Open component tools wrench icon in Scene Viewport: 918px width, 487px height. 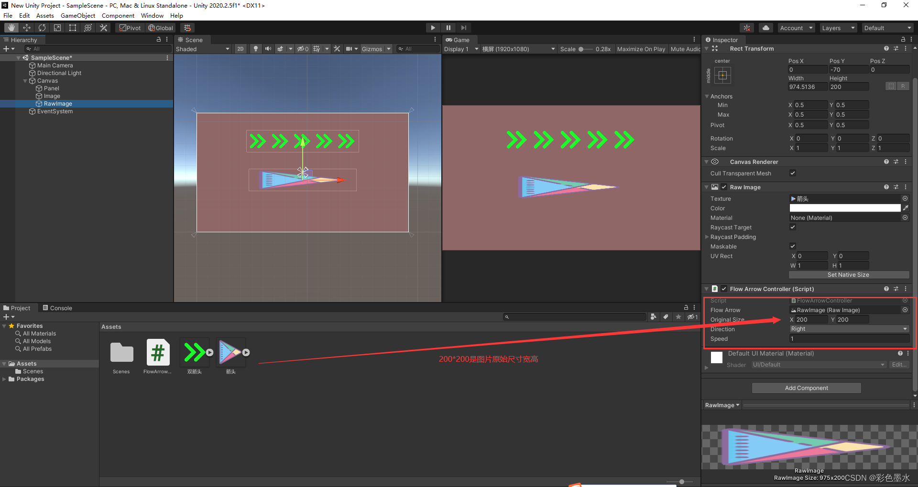[x=337, y=49]
